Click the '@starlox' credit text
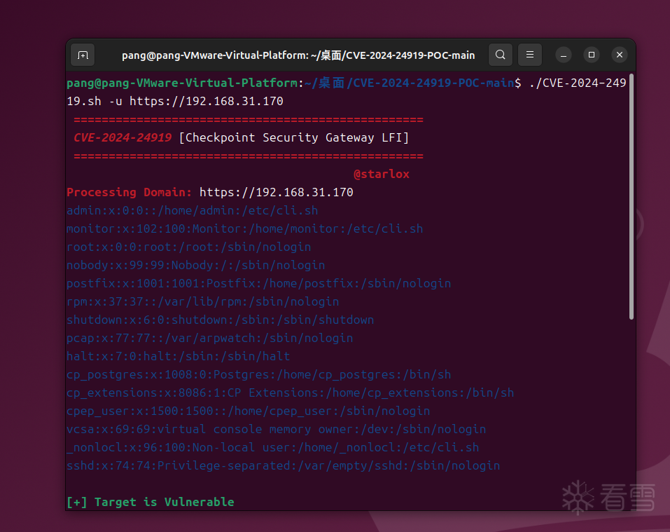The image size is (670, 532). click(382, 174)
